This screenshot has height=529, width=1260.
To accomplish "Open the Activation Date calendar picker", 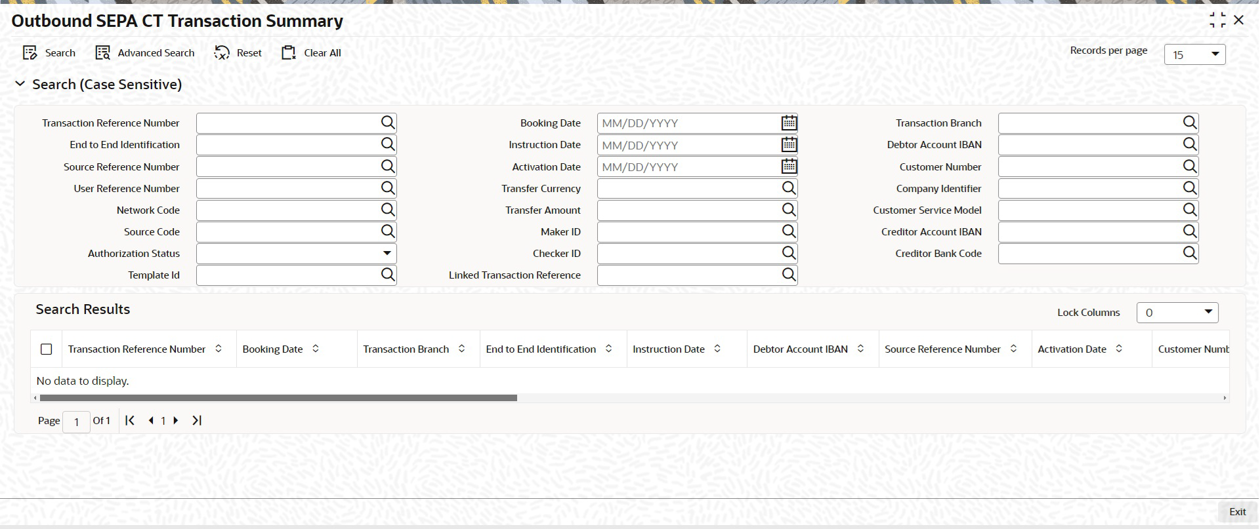I will click(x=789, y=167).
